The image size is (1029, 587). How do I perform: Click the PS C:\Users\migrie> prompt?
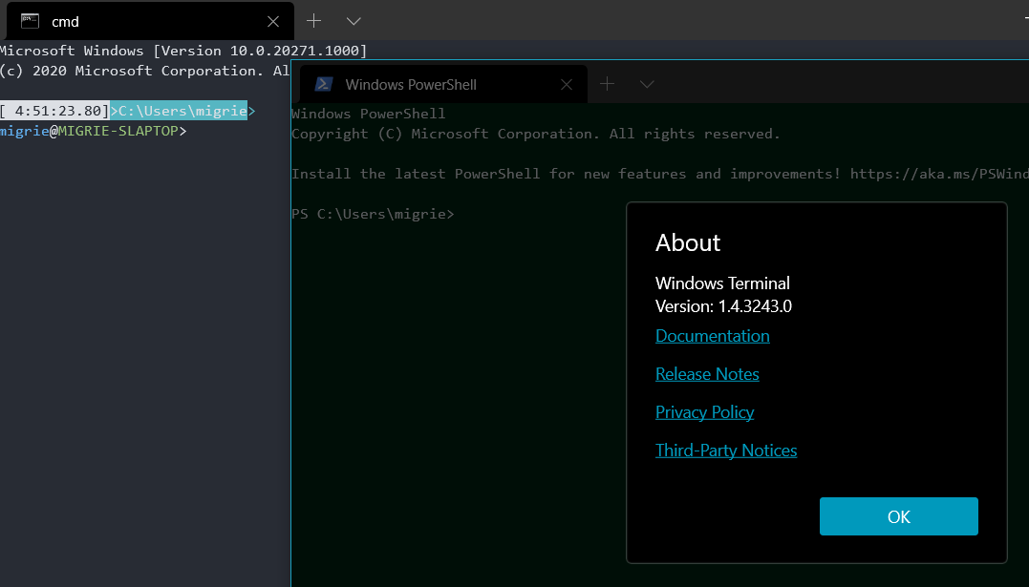[x=372, y=214]
